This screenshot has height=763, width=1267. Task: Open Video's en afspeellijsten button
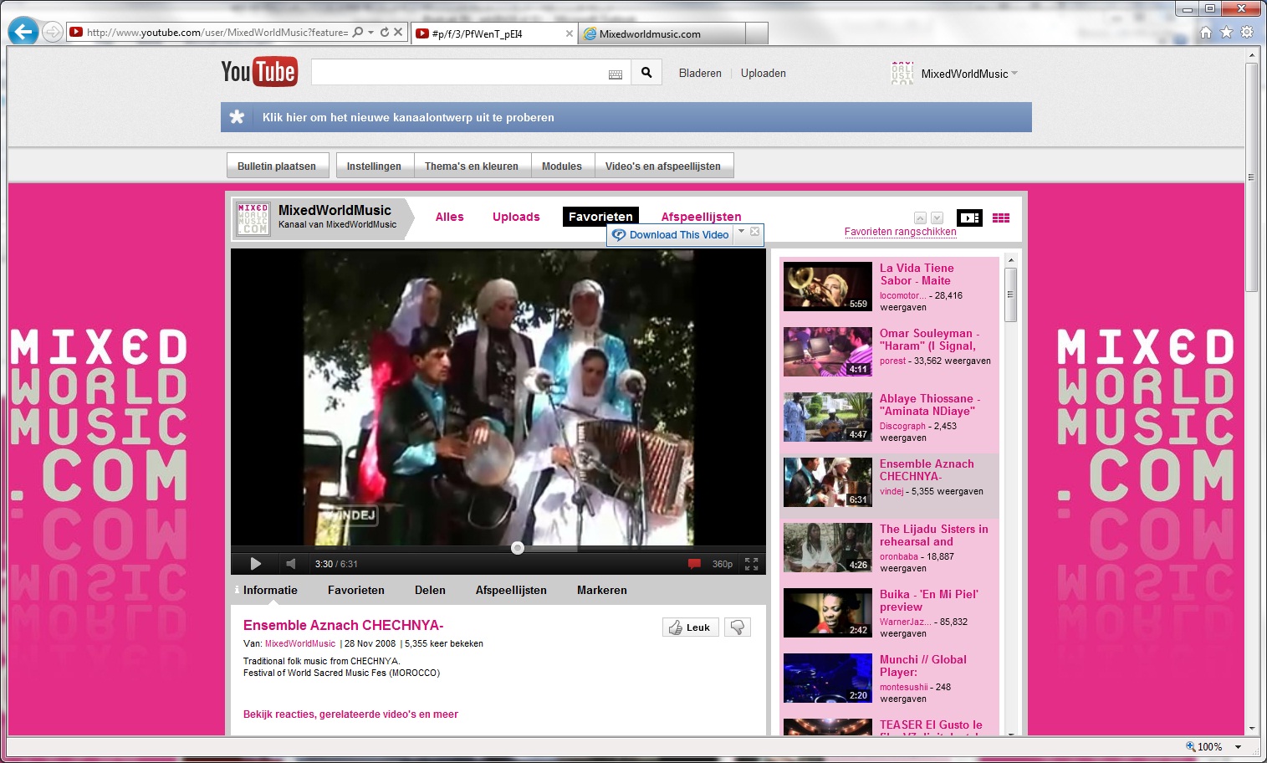(663, 166)
